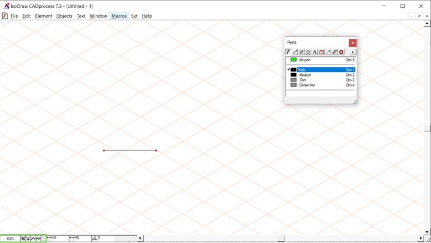Toggle the dimension arrows snap icon
Image resolution: width=431 pixels, height=243 pixels.
pyautogui.click(x=38, y=239)
